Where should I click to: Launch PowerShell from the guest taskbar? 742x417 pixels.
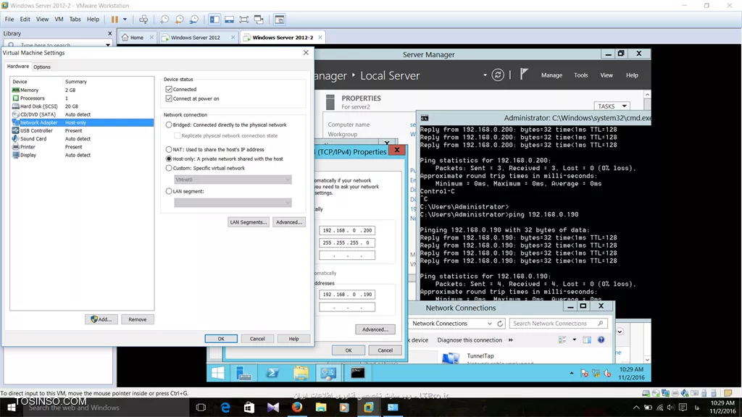point(272,373)
